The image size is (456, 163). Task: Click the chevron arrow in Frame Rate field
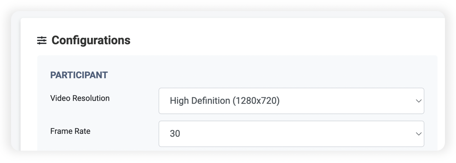coord(419,134)
